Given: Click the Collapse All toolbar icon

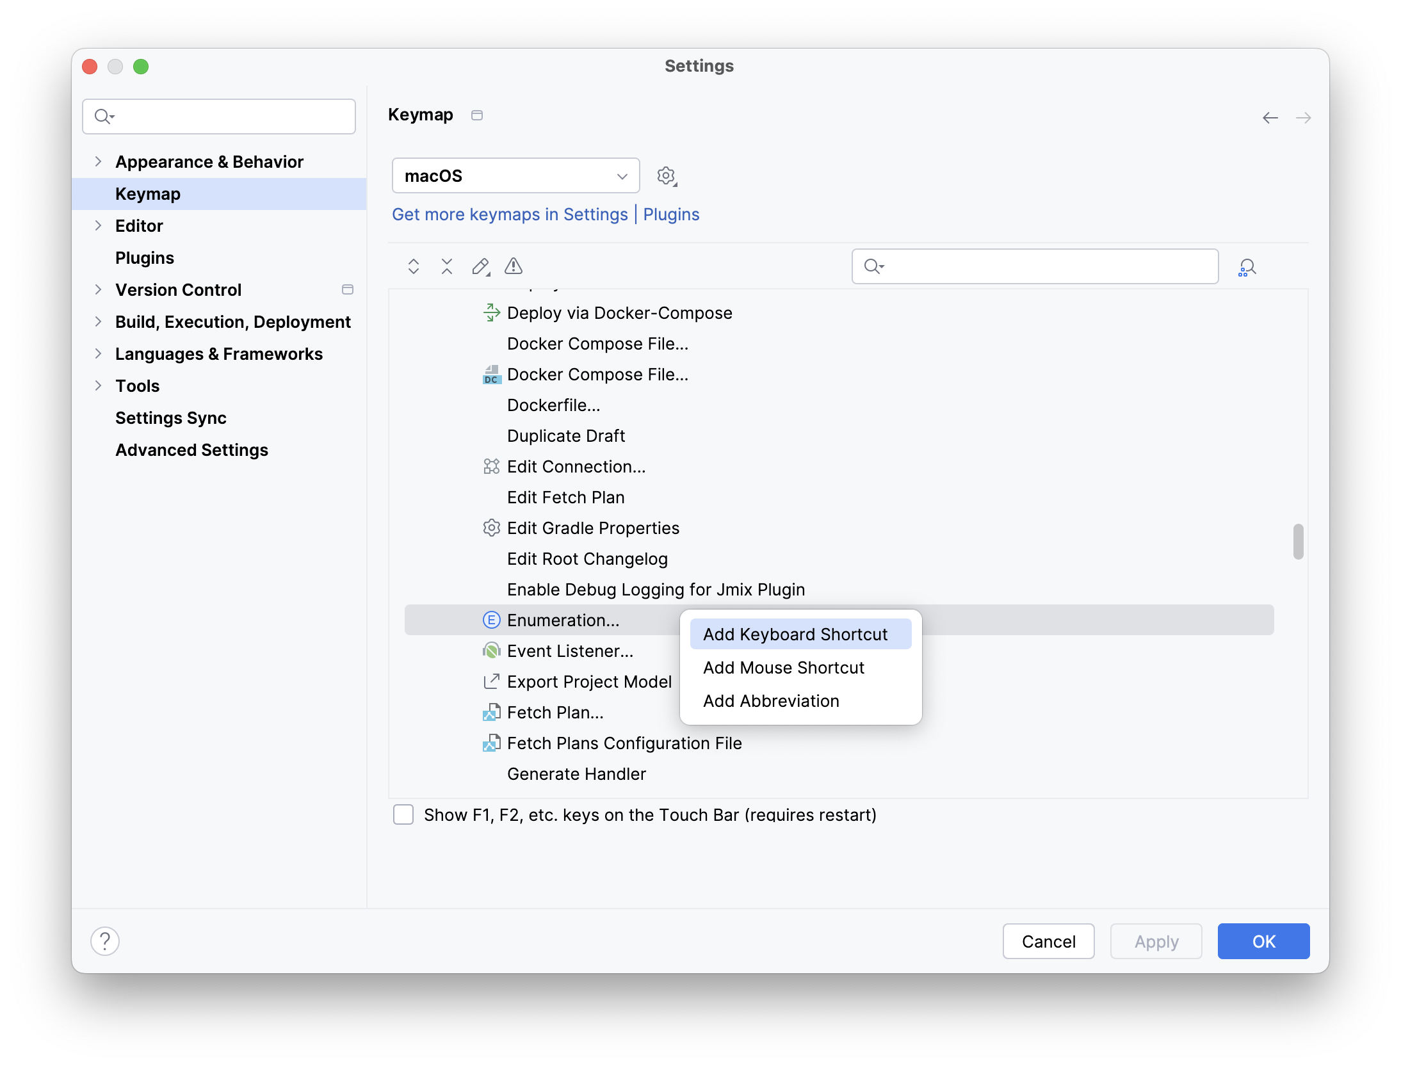Looking at the screenshot, I should click(447, 266).
